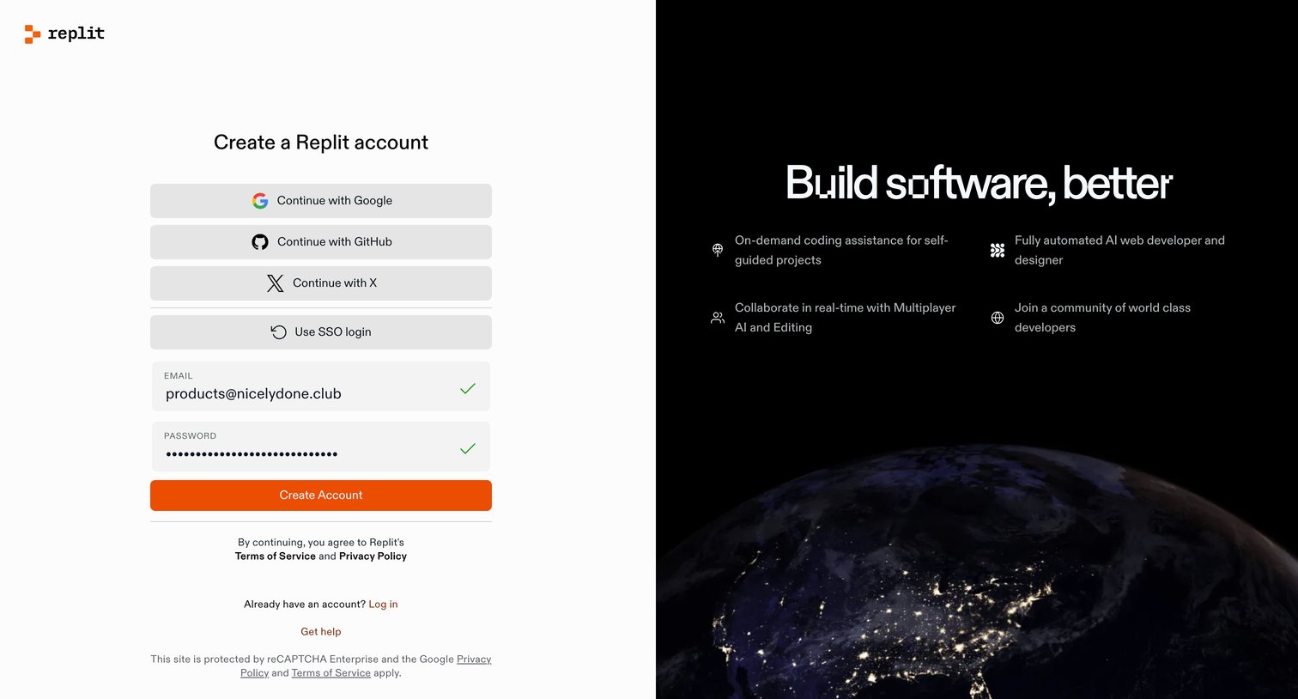
Task: Click the 'Build software, better' headline
Action: 979,183
